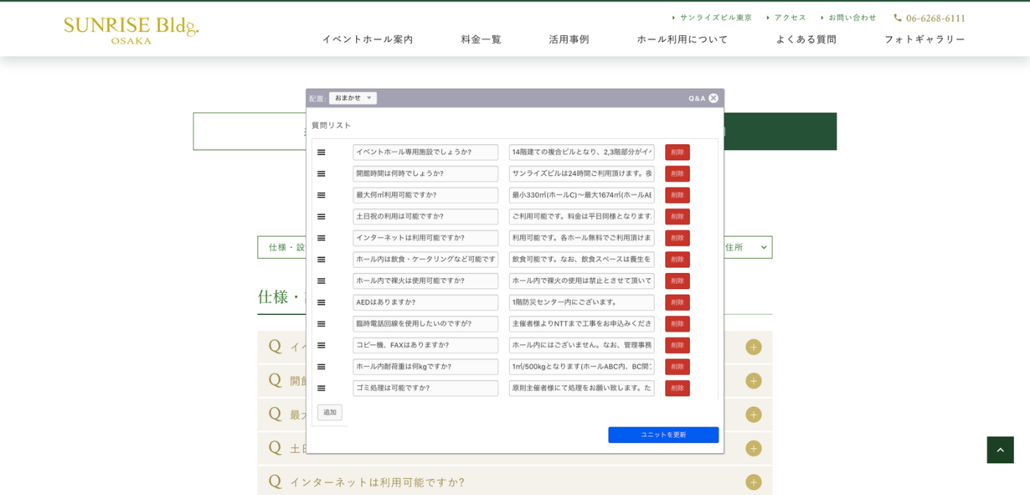Screen dimensions: 1030x495
Task: Edit the 土日祝の利用は可能ですか question field
Action: 425,216
